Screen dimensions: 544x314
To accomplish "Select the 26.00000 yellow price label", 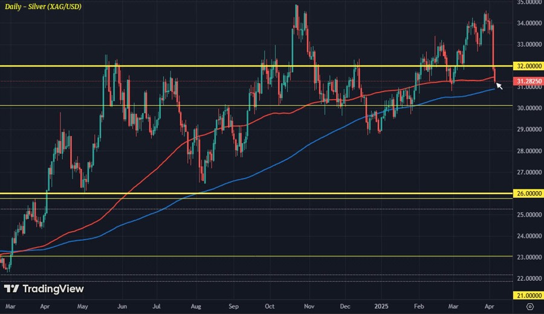I will [x=528, y=194].
